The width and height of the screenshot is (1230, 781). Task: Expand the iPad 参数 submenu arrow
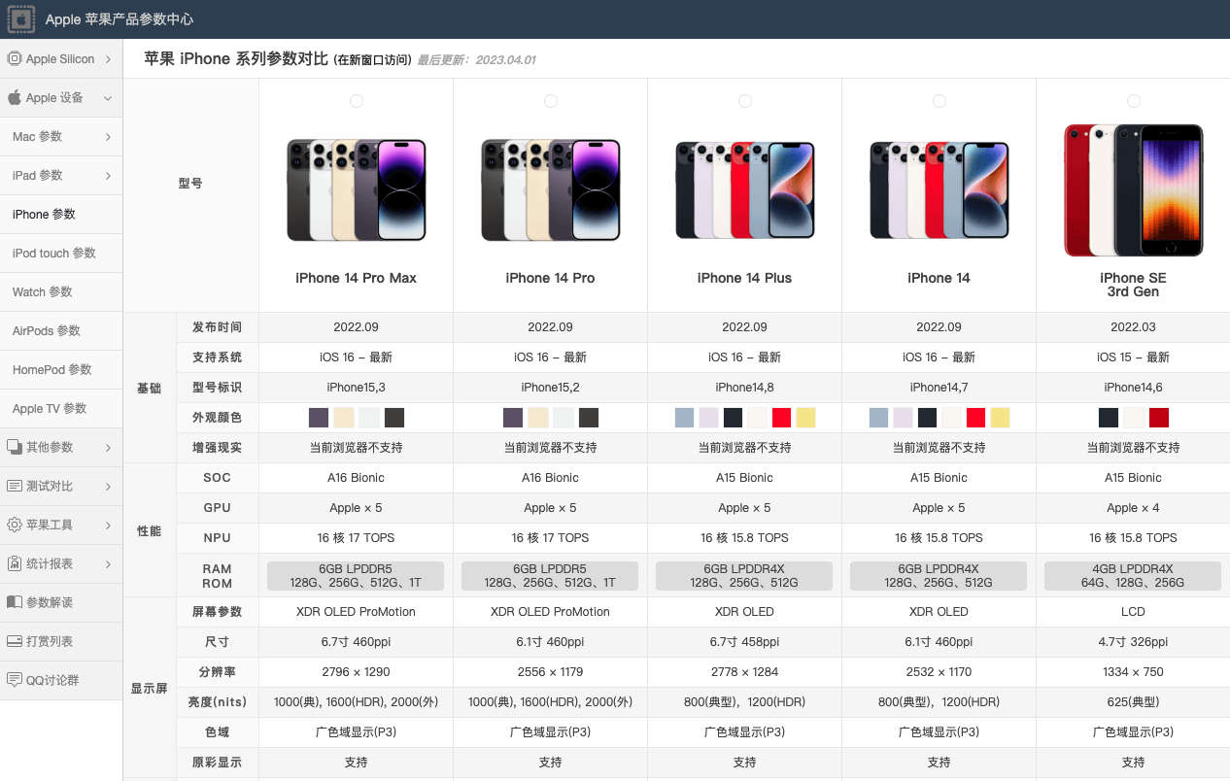(108, 176)
